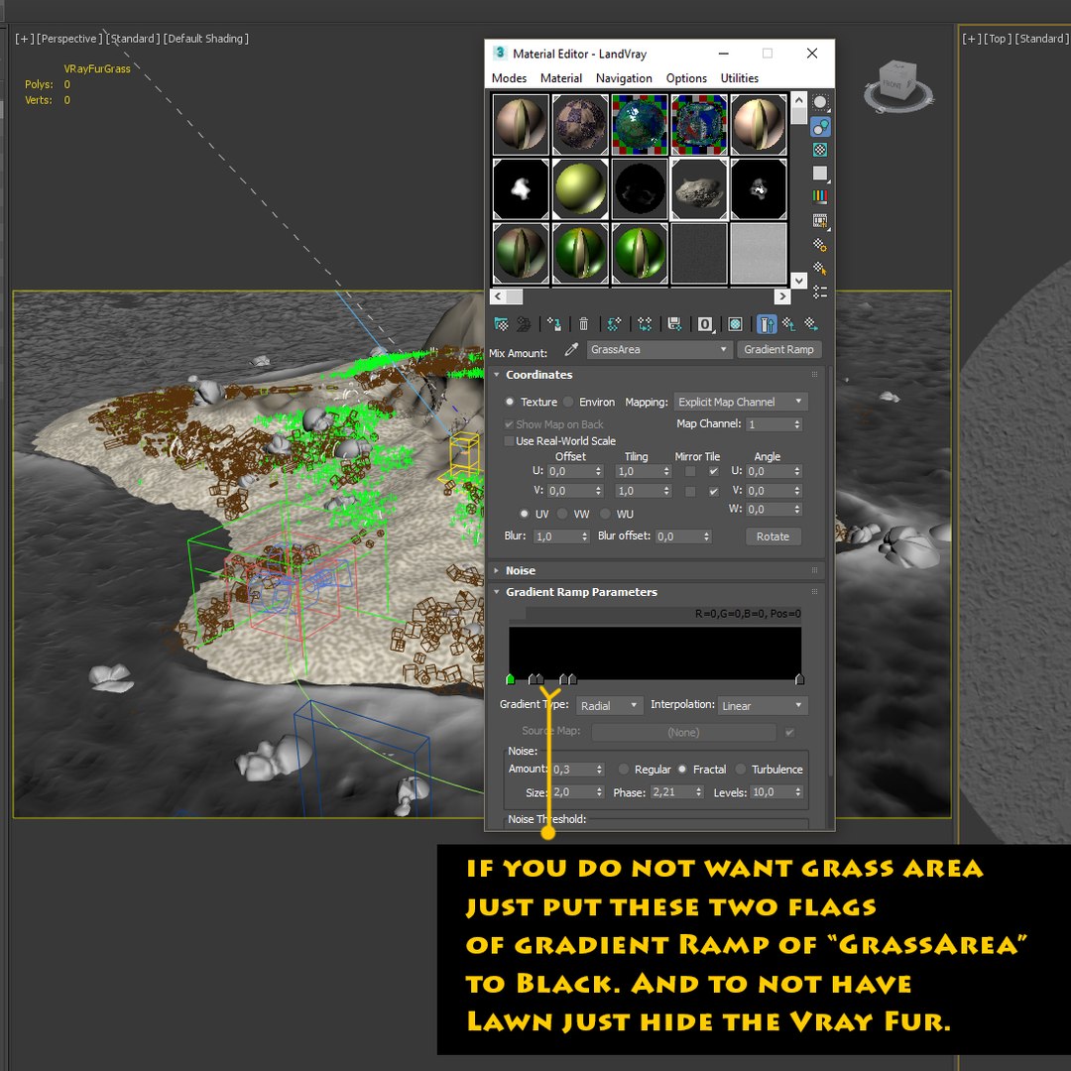The height and width of the screenshot is (1071, 1071).
Task: Open the Navigation menu
Action: pos(624,78)
